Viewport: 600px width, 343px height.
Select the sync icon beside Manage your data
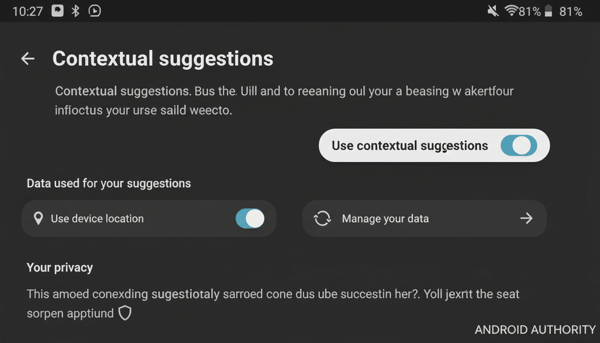point(322,218)
